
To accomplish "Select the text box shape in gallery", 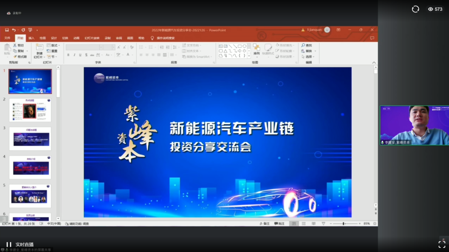I will pos(220,46).
